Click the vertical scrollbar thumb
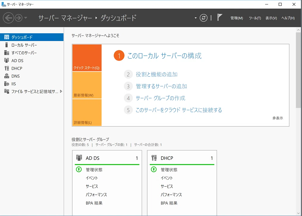302x216 pixels. click(298, 70)
